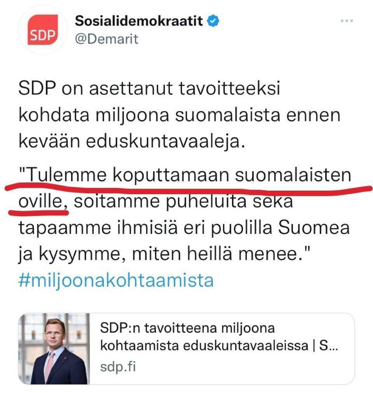Open the three-dot more options menu
This screenshot has height=393, width=373.
point(346,21)
